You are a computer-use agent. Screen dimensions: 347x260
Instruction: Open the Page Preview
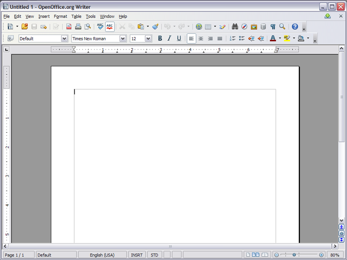[x=88, y=26]
